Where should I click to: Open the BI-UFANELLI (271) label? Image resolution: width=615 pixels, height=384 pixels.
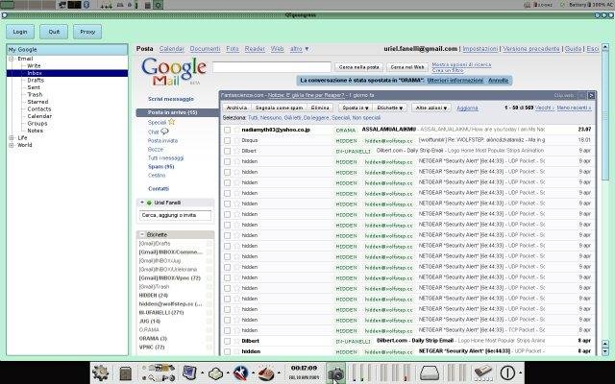click(161, 313)
